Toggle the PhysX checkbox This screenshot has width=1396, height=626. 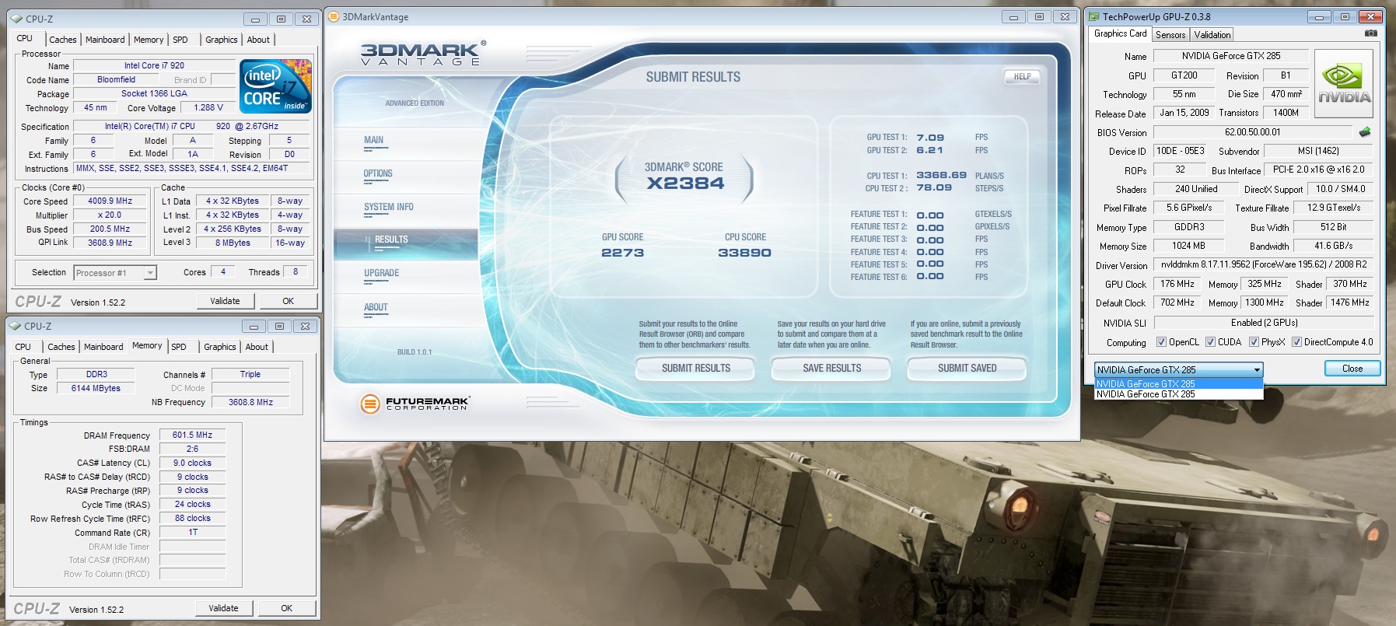pos(1254,342)
